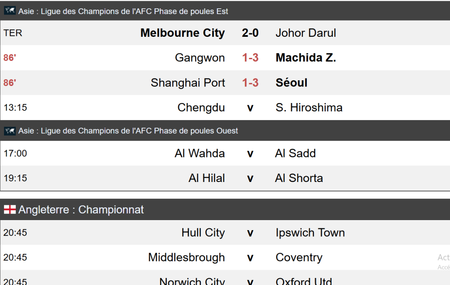The height and width of the screenshot is (285, 450).
Task: Open the Angleterre : Championnat league header
Action: [81, 210]
